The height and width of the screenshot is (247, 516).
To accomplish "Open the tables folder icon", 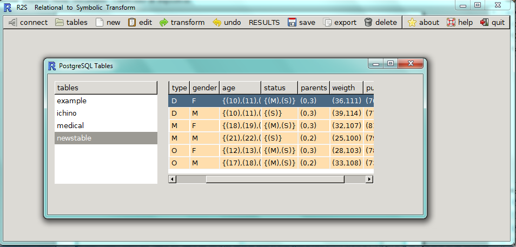I will pos(59,23).
